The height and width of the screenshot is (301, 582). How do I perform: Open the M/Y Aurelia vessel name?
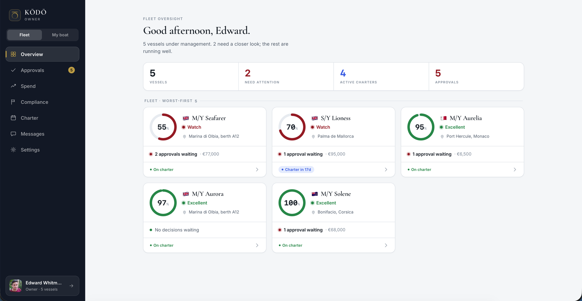(466, 118)
